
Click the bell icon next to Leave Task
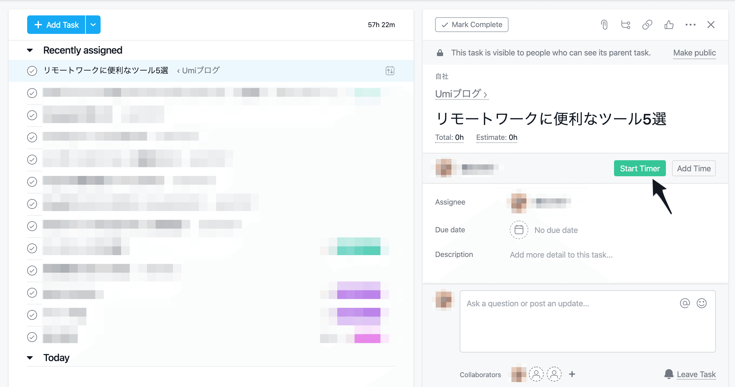669,374
